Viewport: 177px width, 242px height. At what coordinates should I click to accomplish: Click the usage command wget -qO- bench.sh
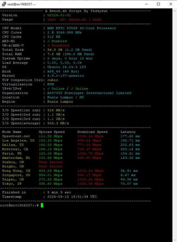[x=67, y=20]
